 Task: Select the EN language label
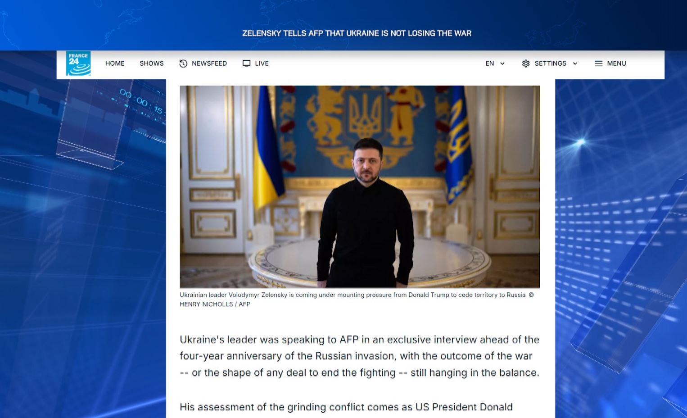pyautogui.click(x=490, y=64)
